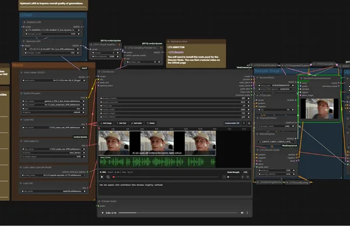Increase Distilled LoRA strength_model value
This screenshot has height=233, width=350.
(x=79, y=34)
